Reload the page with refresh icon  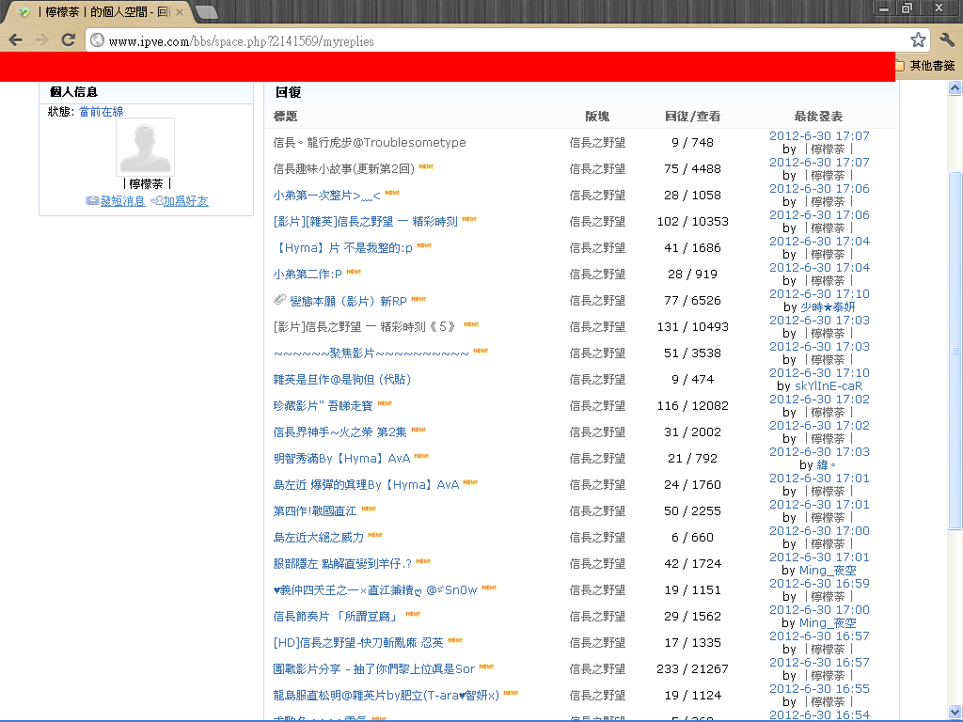(x=68, y=39)
